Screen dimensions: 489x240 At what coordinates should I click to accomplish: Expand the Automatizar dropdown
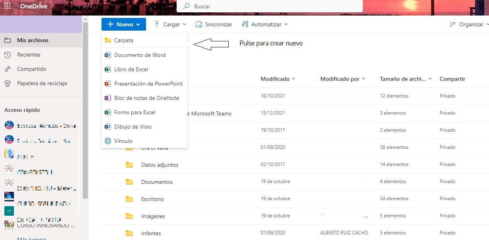(x=265, y=24)
